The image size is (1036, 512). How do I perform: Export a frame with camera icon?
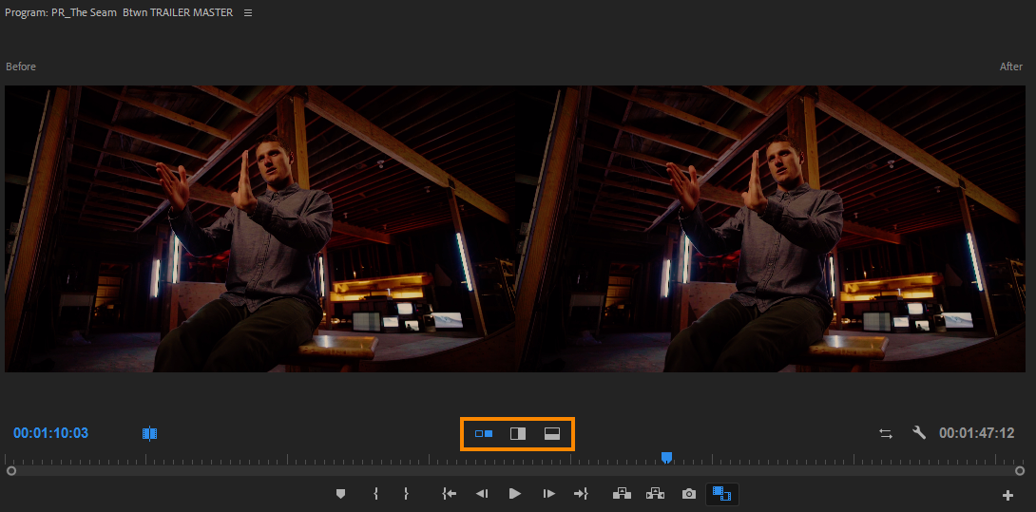(x=689, y=494)
